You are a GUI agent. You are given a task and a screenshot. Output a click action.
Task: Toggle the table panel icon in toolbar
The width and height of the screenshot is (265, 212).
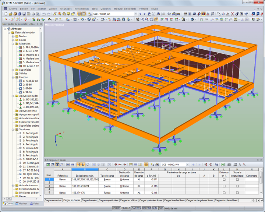tap(84, 14)
